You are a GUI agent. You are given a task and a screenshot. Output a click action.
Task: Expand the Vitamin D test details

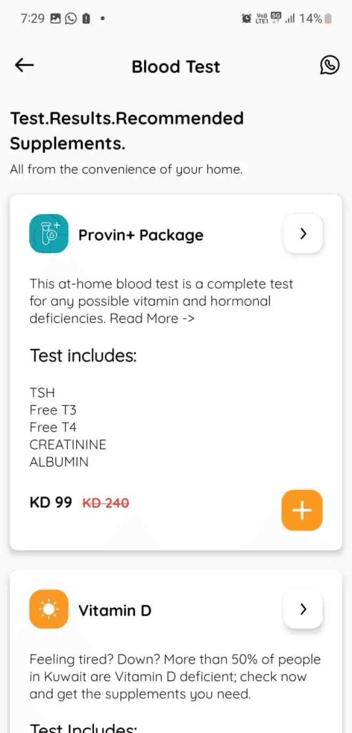point(302,609)
